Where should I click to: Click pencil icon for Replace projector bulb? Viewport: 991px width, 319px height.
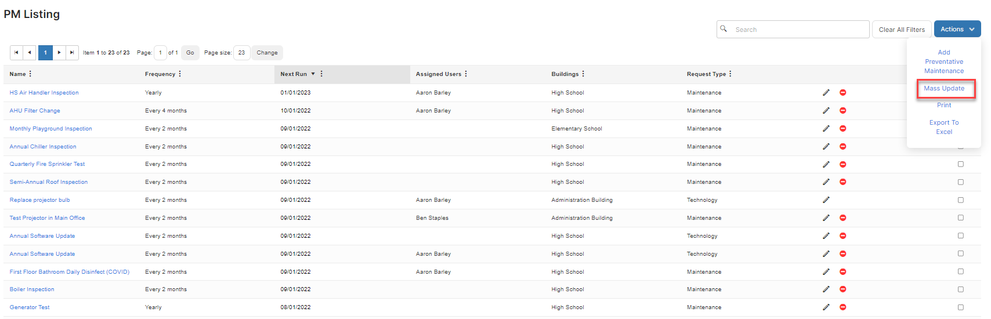click(x=826, y=200)
